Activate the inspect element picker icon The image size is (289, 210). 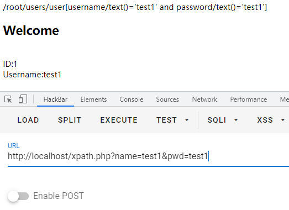pos(8,99)
